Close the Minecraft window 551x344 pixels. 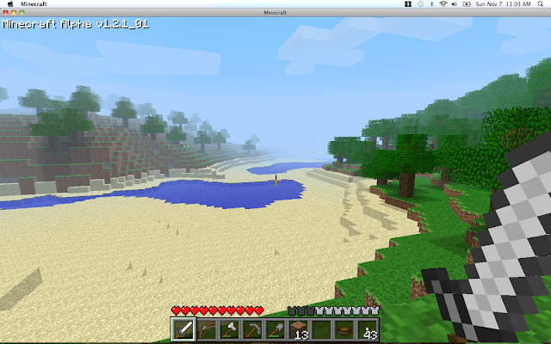point(6,12)
